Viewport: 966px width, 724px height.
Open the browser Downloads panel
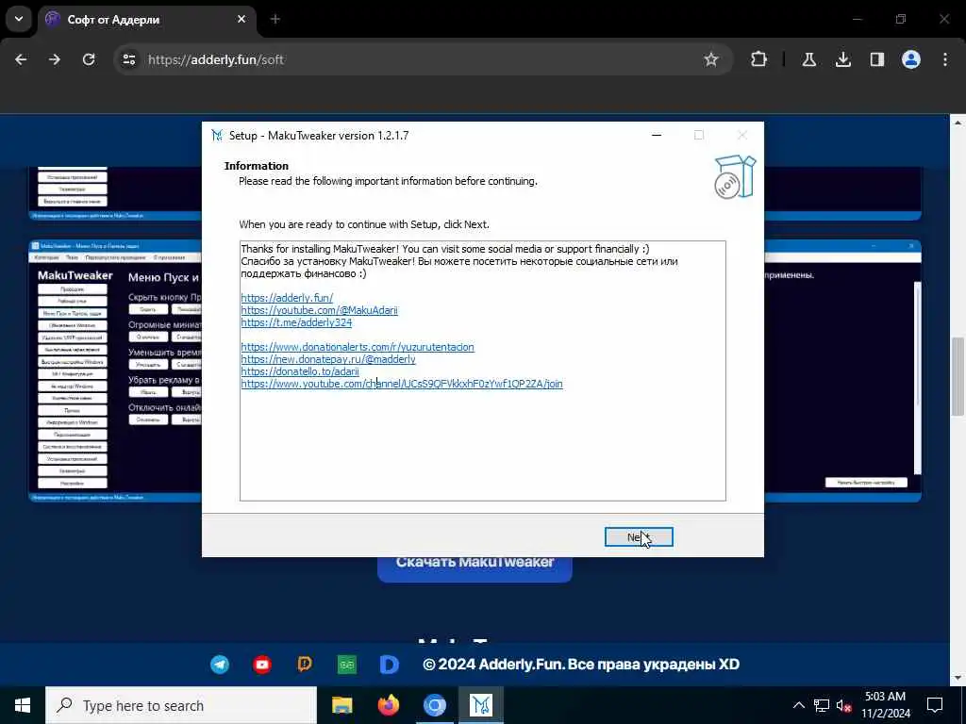tap(842, 59)
